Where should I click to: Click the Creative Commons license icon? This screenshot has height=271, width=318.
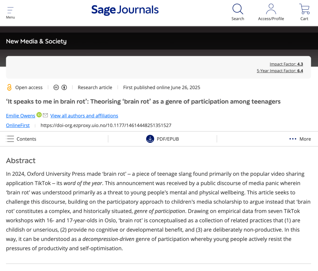pyautogui.click(x=56, y=87)
